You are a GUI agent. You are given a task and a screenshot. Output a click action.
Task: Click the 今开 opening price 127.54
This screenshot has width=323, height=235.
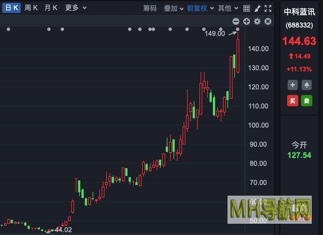tap(299, 155)
